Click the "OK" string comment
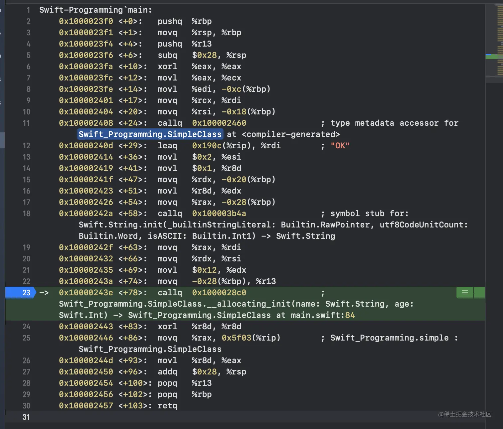This screenshot has height=429, width=503. click(340, 146)
